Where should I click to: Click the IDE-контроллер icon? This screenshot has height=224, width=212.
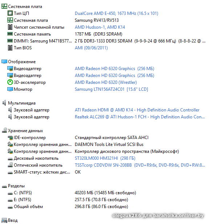(x=10, y=138)
